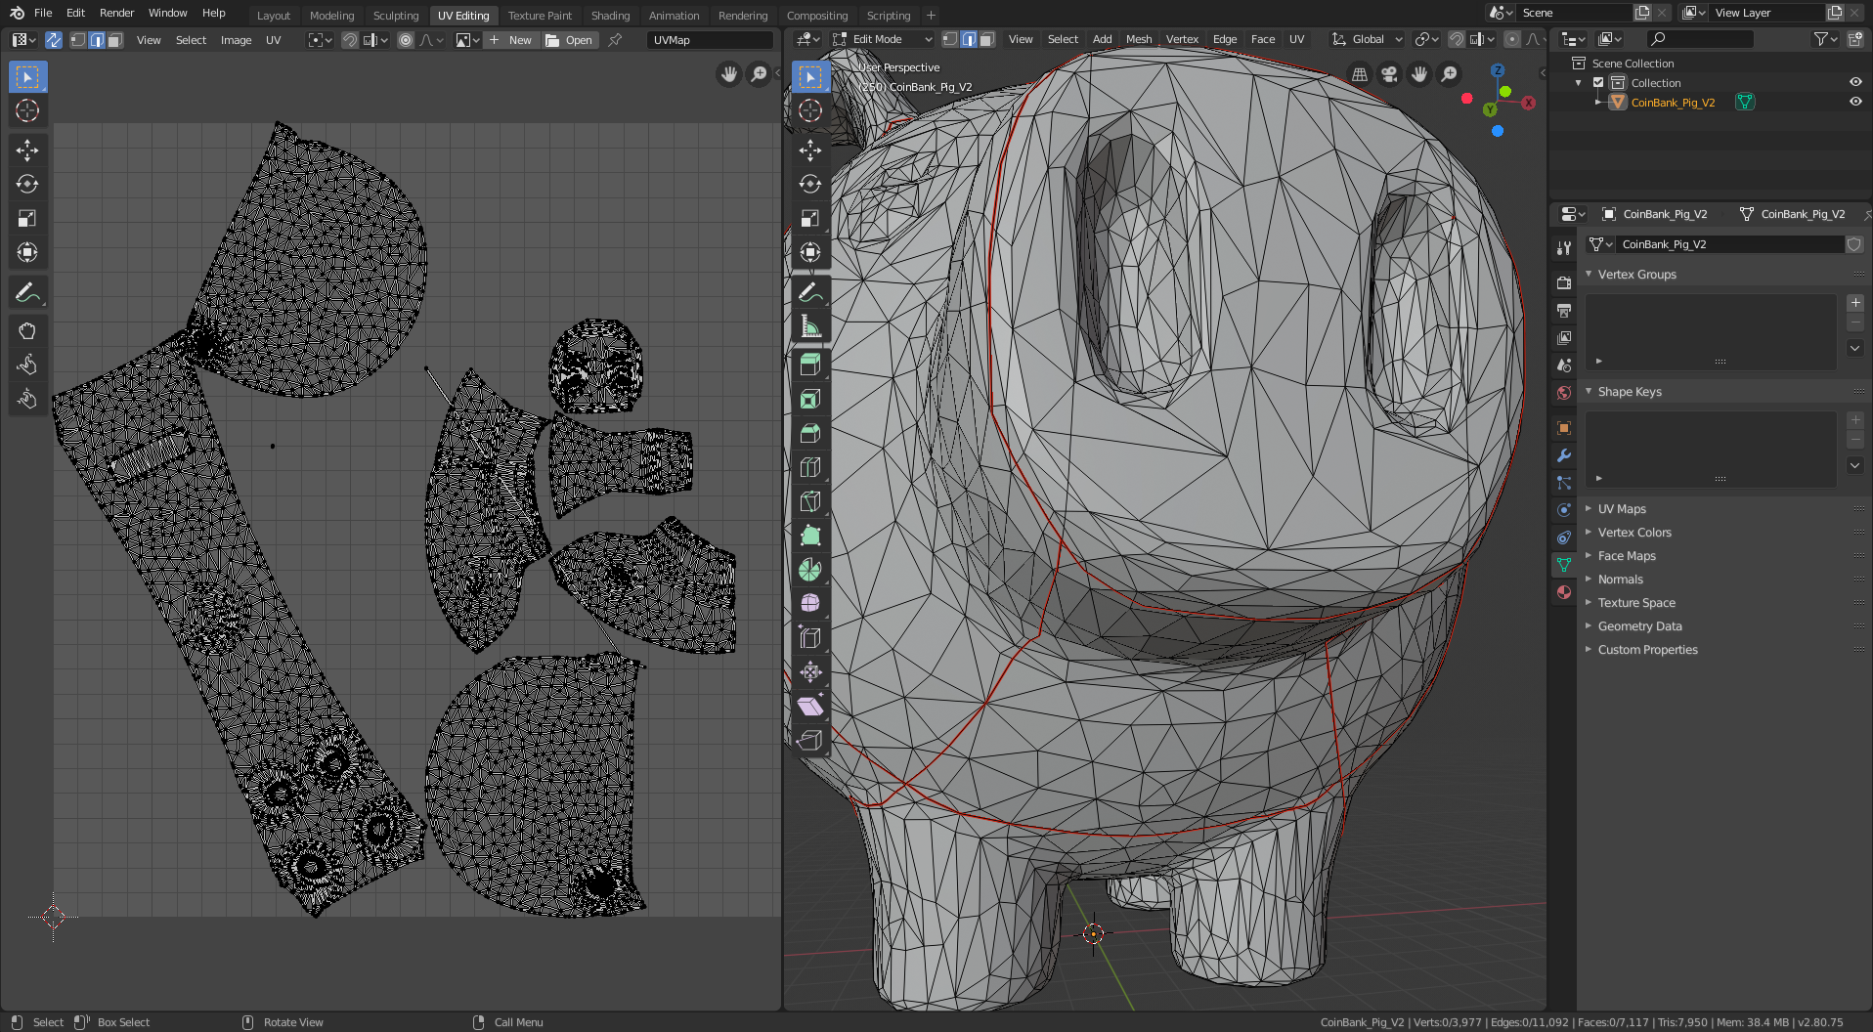Uncheck the Collection visibility checkbox
This screenshot has height=1032, width=1873.
[x=1598, y=83]
